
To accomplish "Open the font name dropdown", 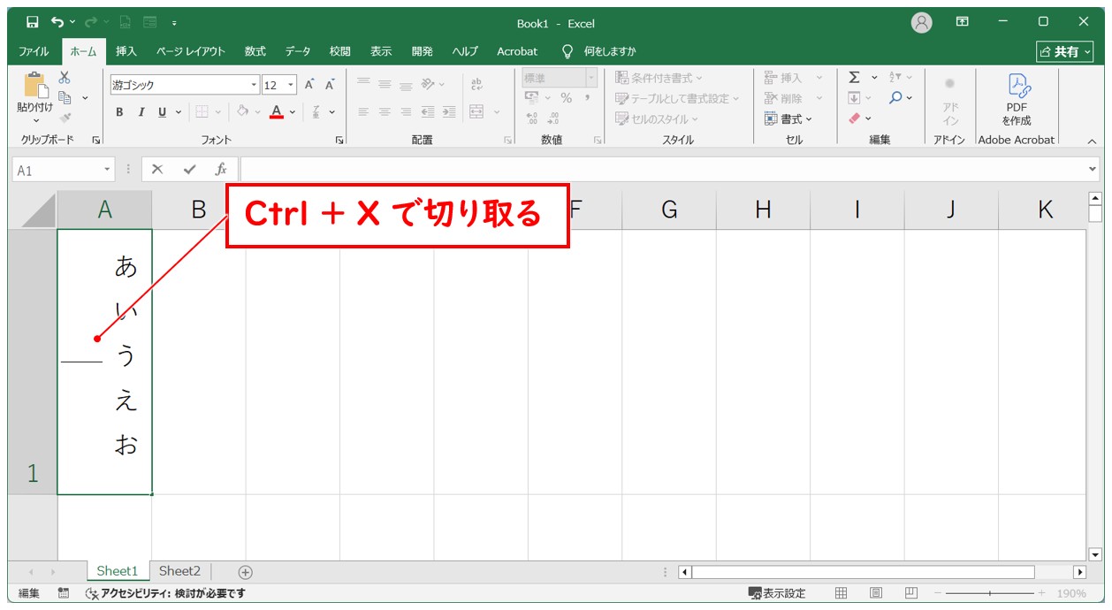I will coord(254,85).
